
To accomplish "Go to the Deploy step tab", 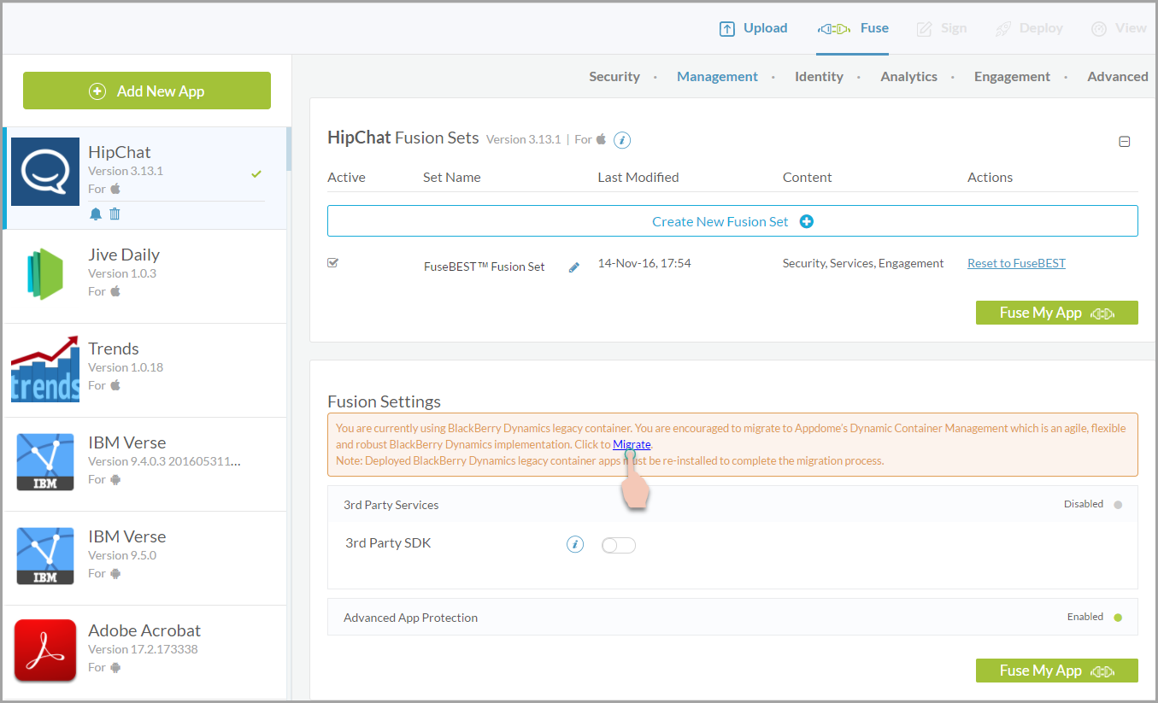I will [1029, 28].
